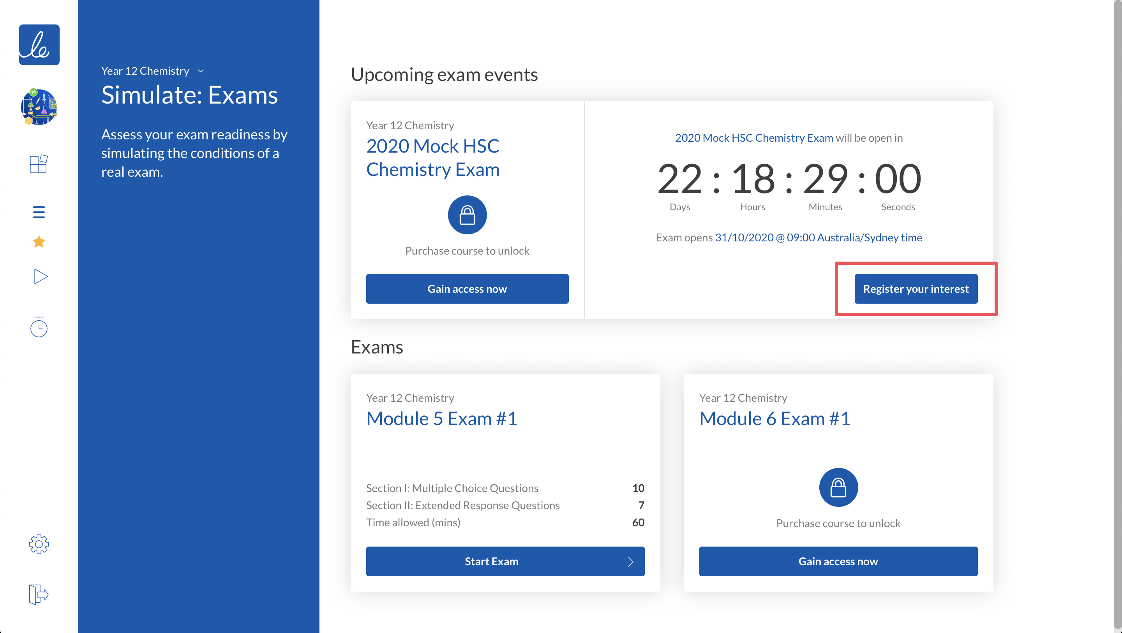Viewport: 1122px width, 633px height.
Task: Open the settings gear icon
Action: coord(39,545)
